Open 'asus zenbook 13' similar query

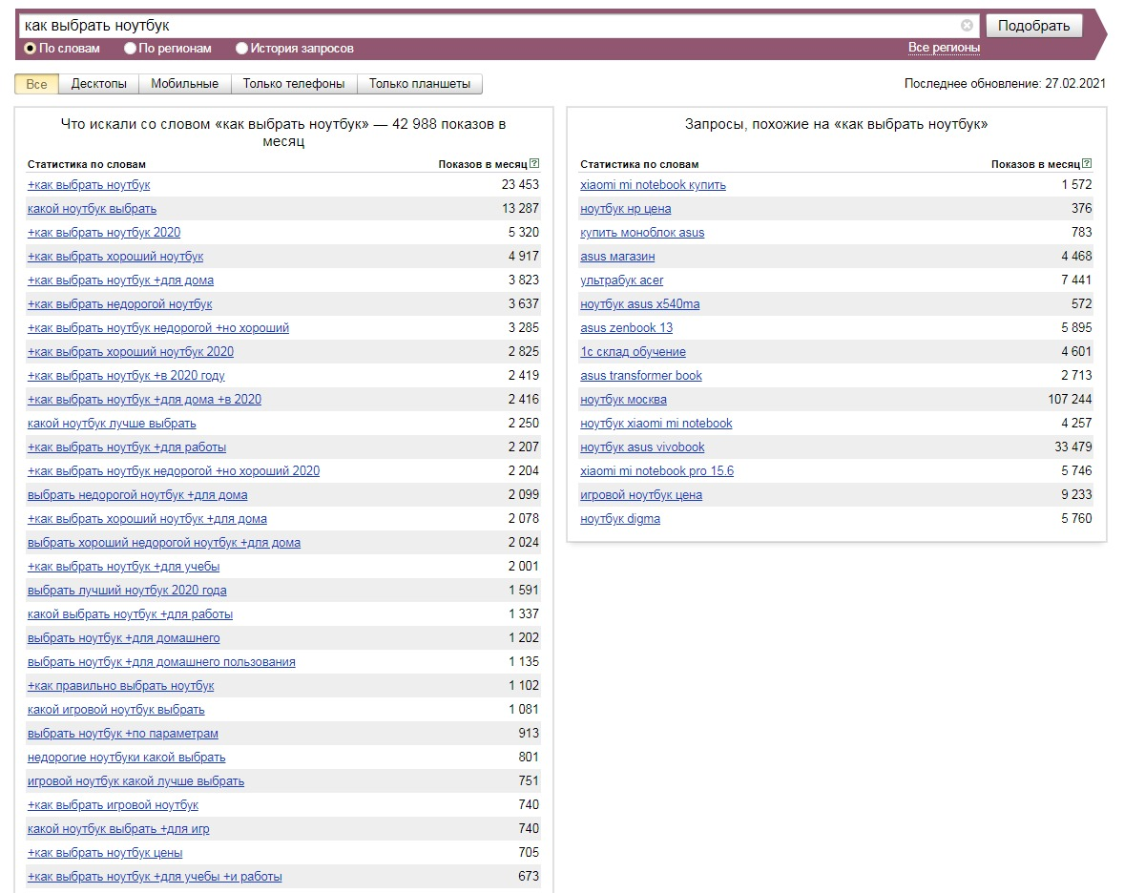(627, 327)
